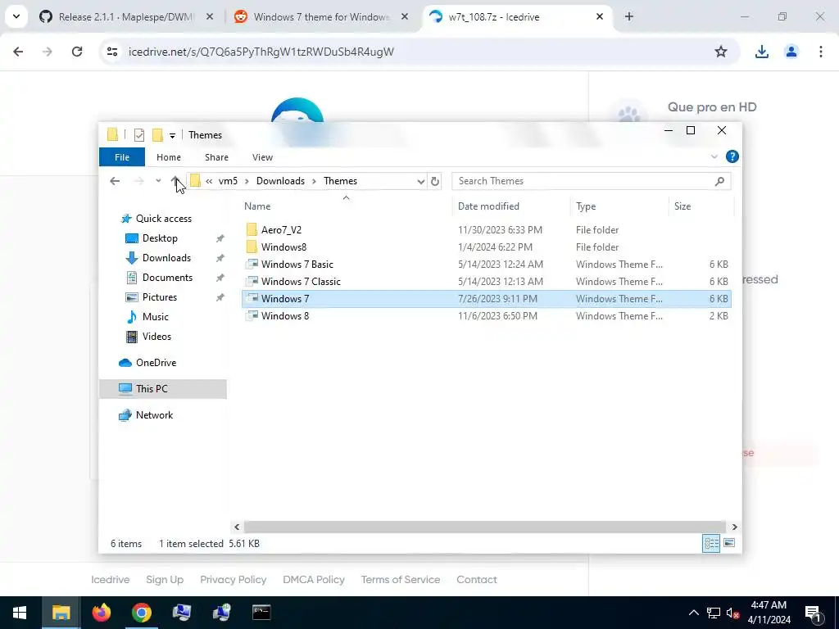Click New Folder quick access toolbar icon
Image resolution: width=839 pixels, height=629 pixels.
click(x=157, y=135)
